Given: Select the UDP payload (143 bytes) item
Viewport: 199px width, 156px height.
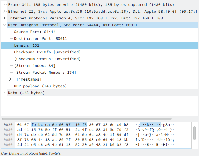Looking at the screenshot, I should click(x=40, y=86).
